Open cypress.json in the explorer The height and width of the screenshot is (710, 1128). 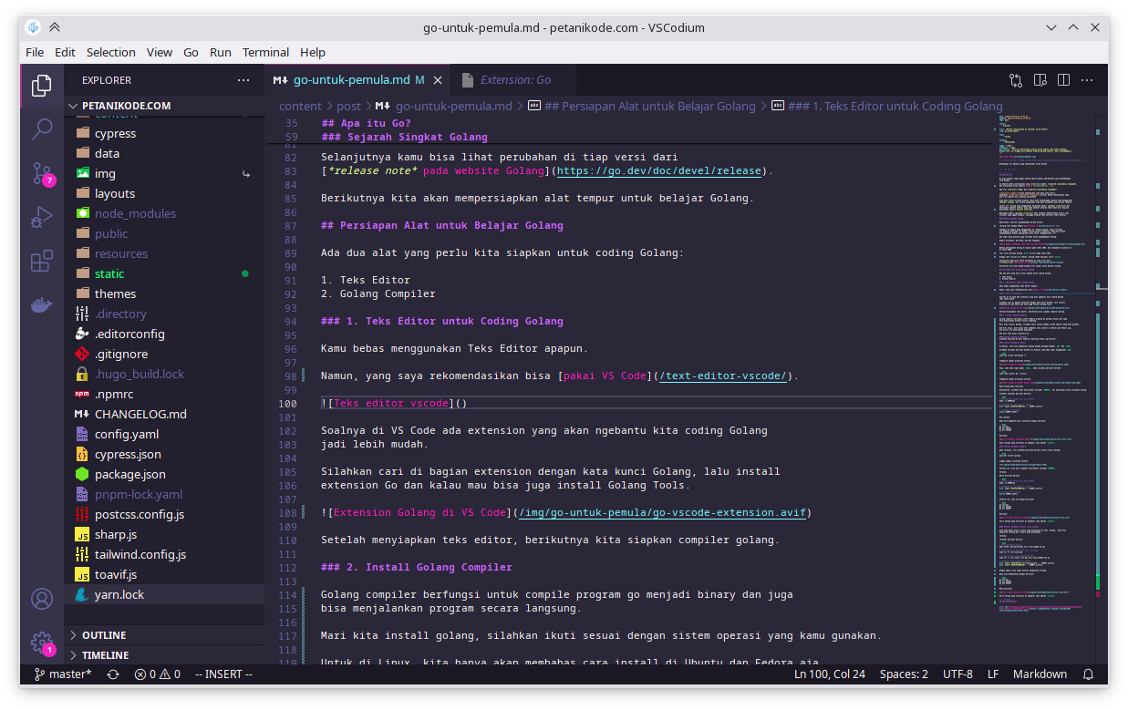click(164, 454)
